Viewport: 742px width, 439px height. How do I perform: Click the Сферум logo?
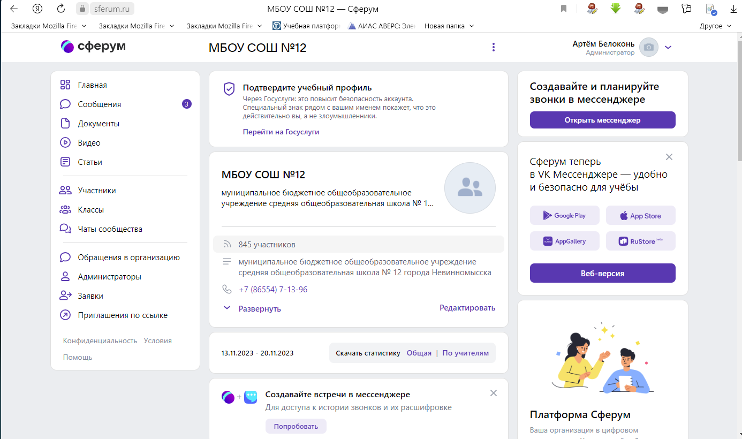tap(94, 47)
